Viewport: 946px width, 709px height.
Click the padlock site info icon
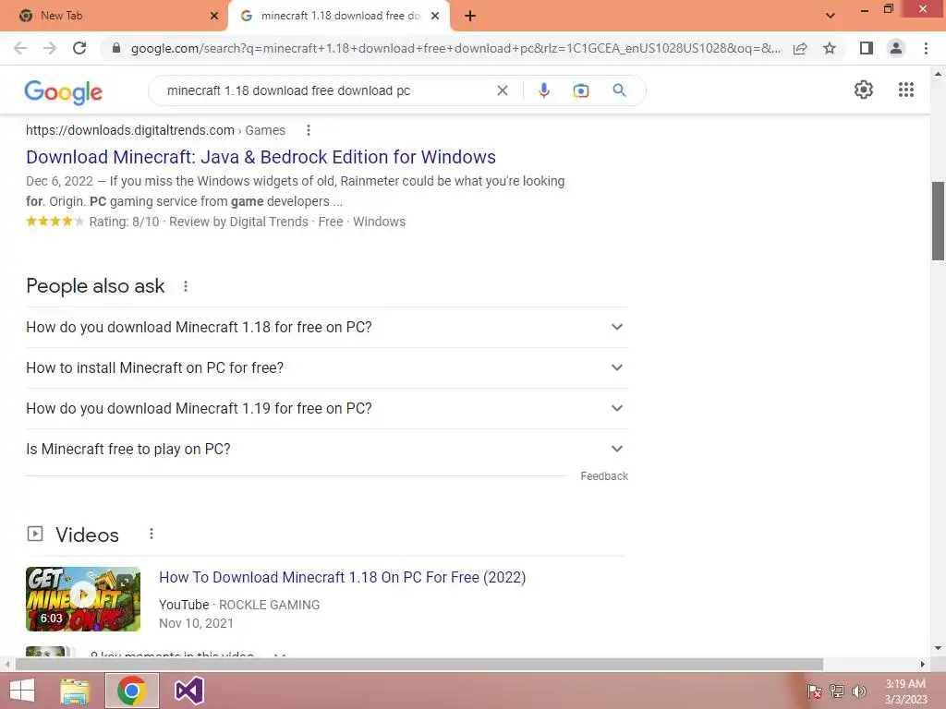tap(116, 48)
